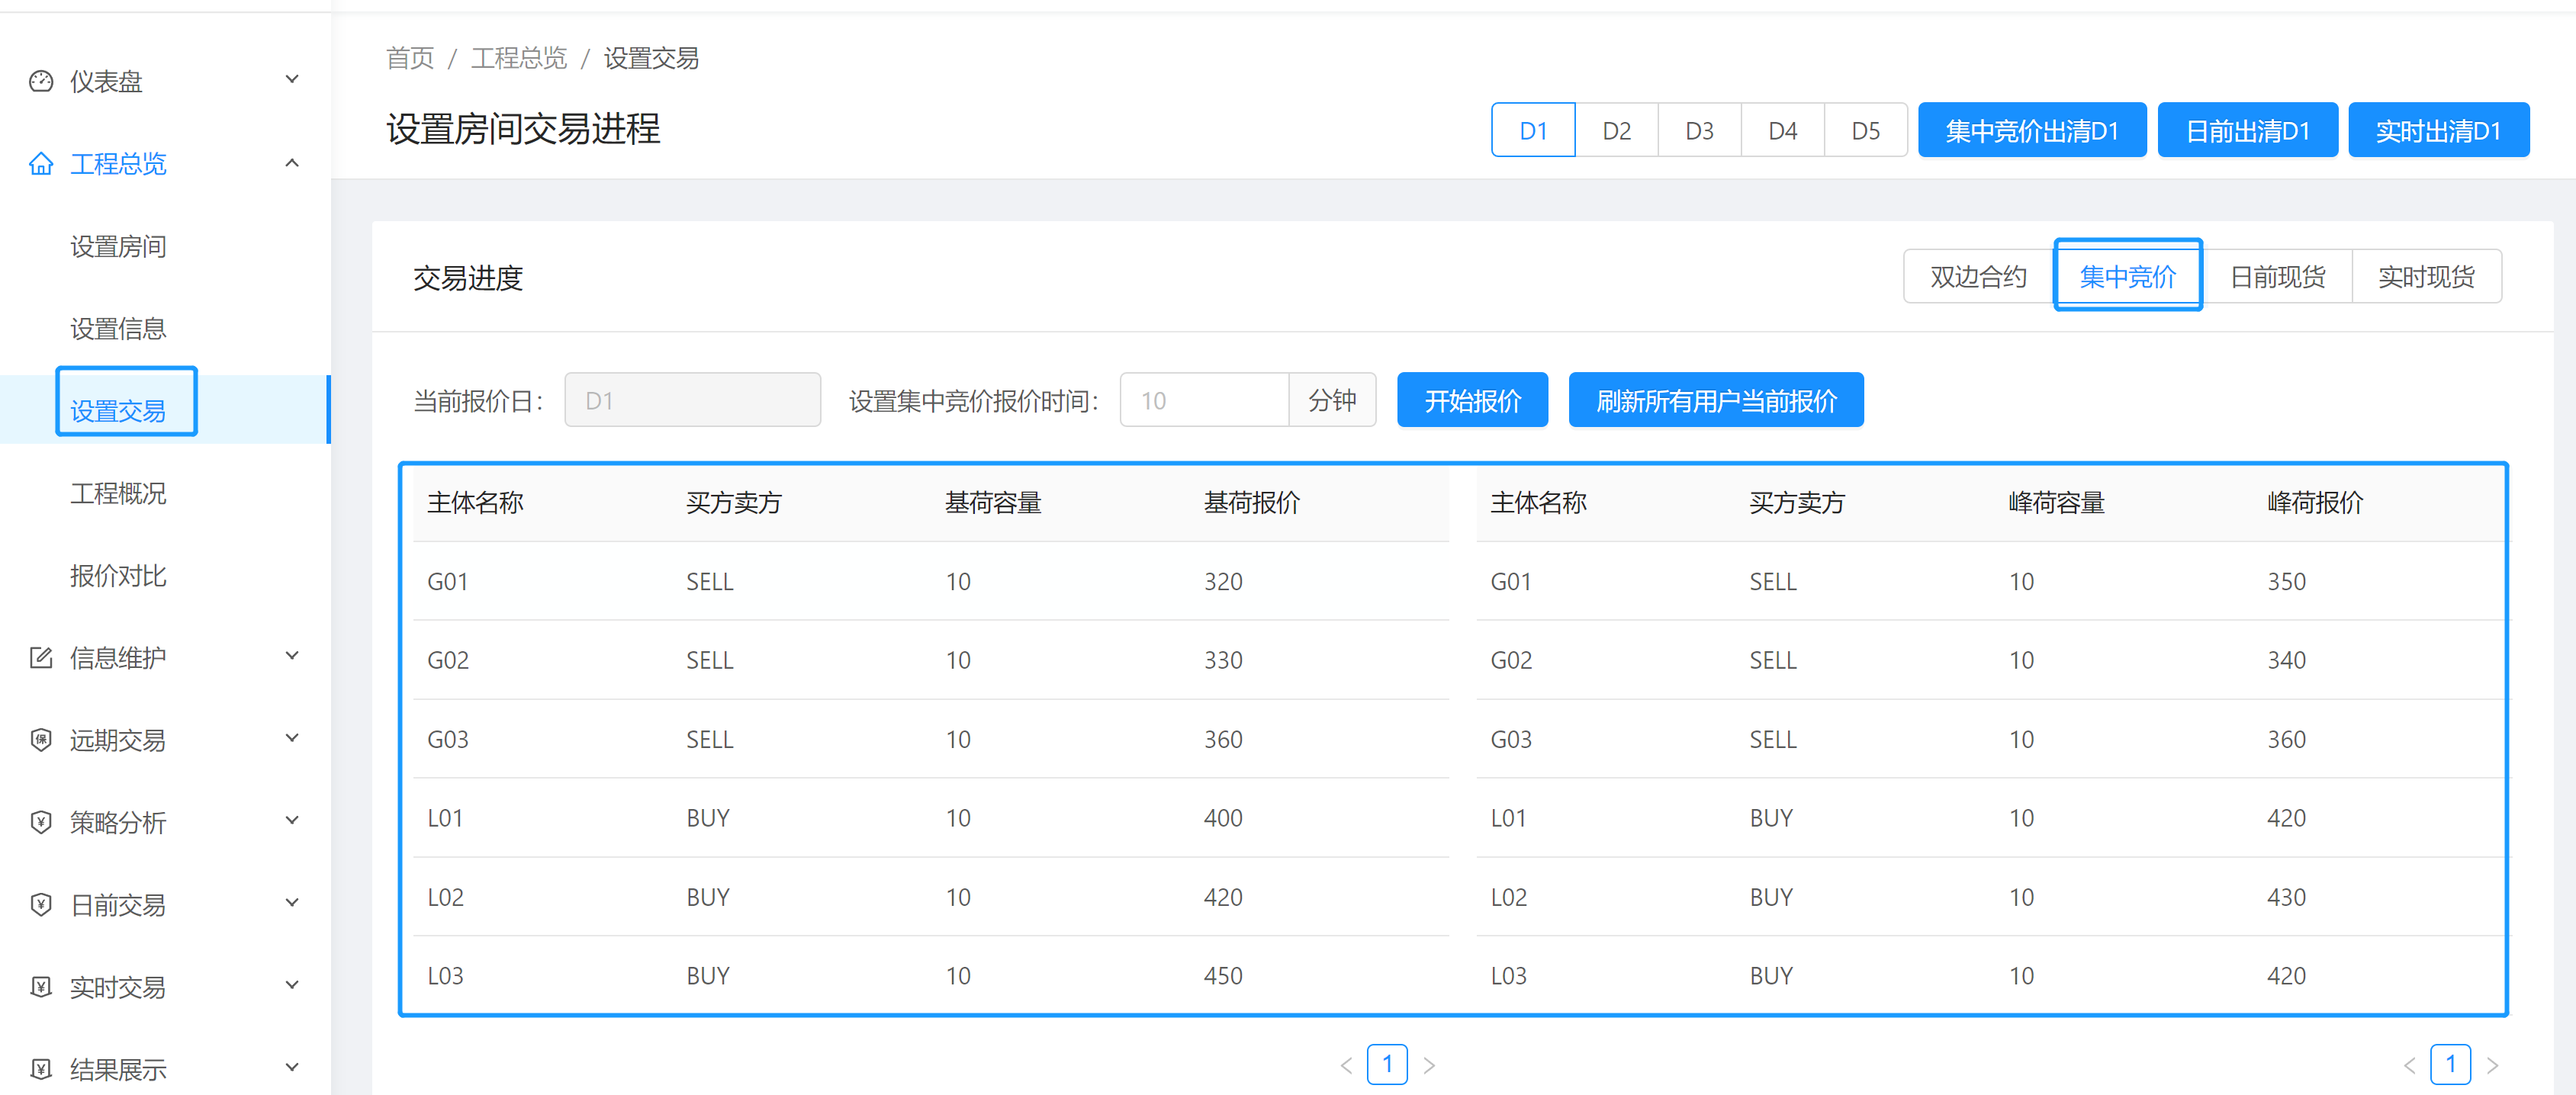Click the edit icon beside 信息维护
Screen dimensions: 2576x1095
[x=41, y=657]
